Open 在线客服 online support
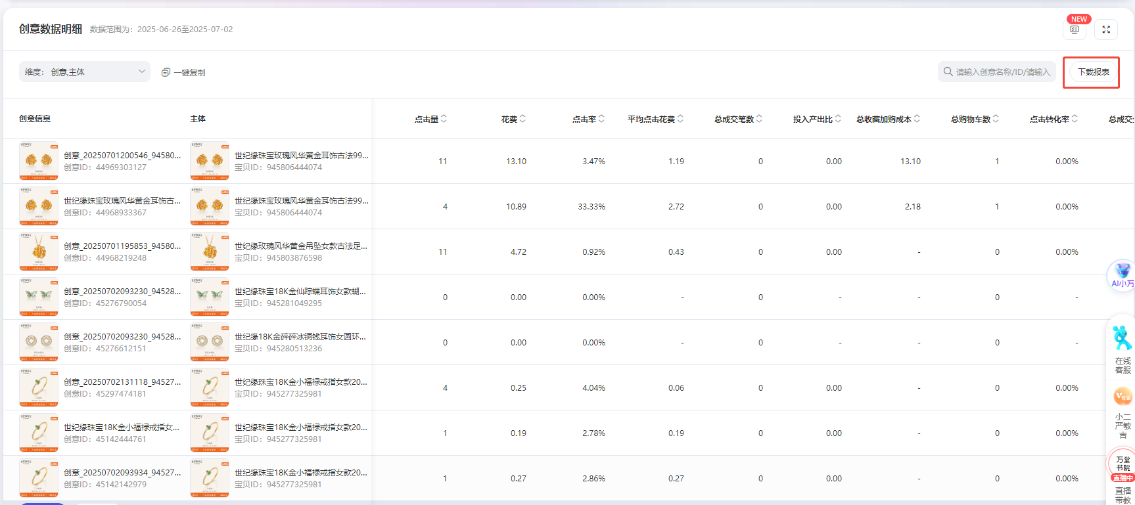The image size is (1135, 505). pyautogui.click(x=1123, y=349)
